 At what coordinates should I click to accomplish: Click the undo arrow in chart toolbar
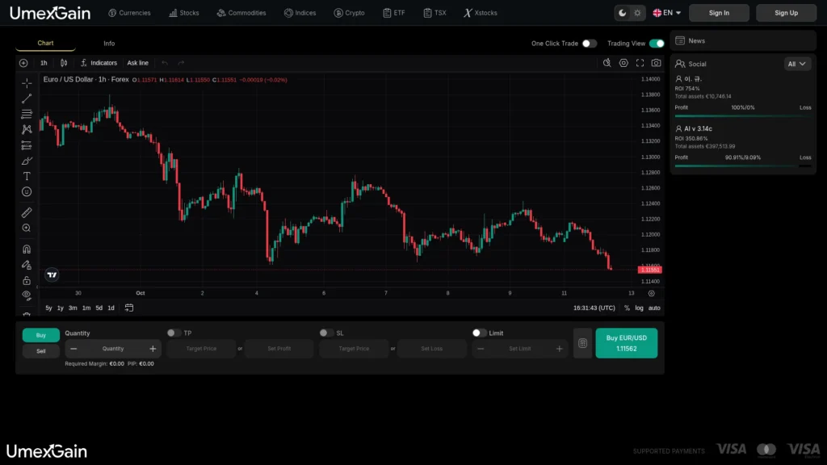[x=165, y=63]
